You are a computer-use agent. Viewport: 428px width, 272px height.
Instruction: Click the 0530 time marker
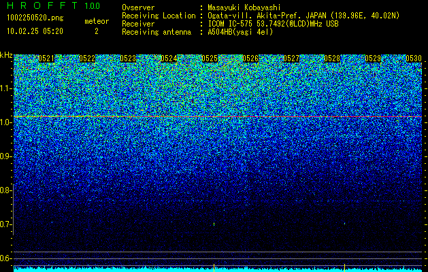[x=414, y=58]
